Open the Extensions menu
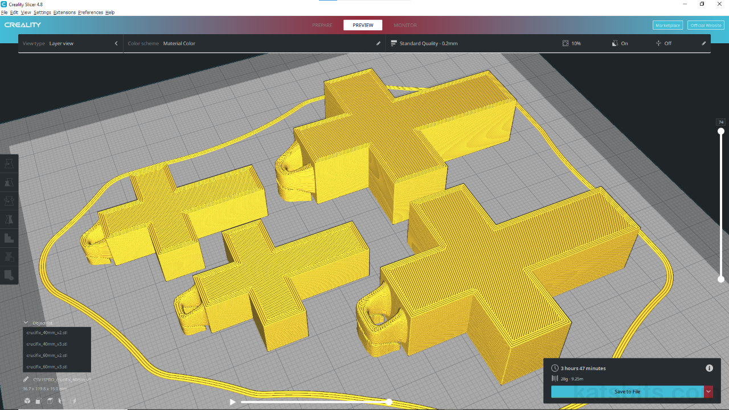The height and width of the screenshot is (410, 729). (64, 12)
